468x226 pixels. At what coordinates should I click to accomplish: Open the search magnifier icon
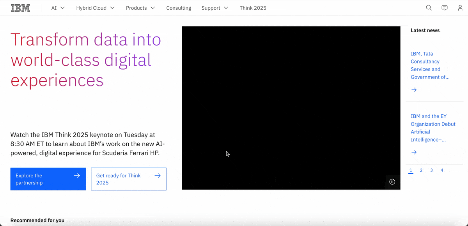point(429,8)
